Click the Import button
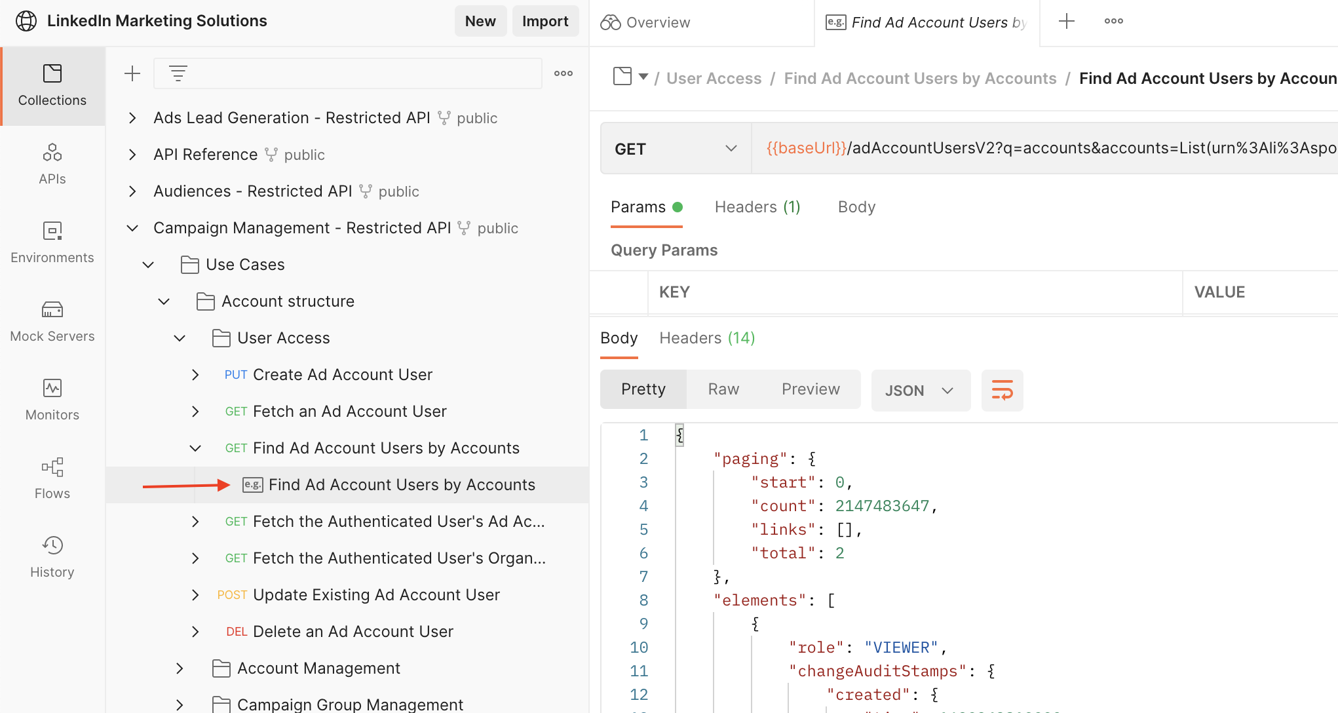1338x713 pixels. [x=545, y=21]
